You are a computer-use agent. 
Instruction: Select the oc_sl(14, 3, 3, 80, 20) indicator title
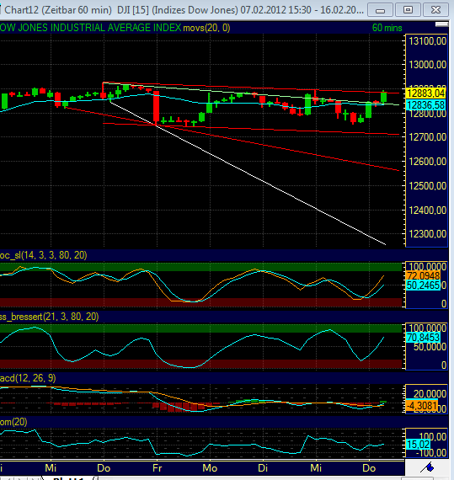coord(44,255)
